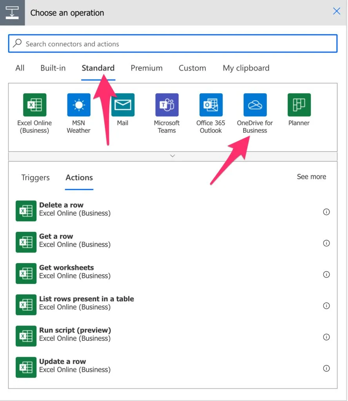Image resolution: width=348 pixels, height=401 pixels.
Task: Select the Get a row action
Action: click(x=56, y=240)
